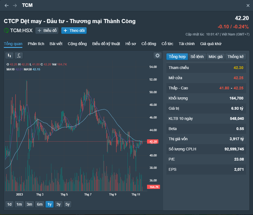Click the MA50 legend value 42.15

pos(36,69)
